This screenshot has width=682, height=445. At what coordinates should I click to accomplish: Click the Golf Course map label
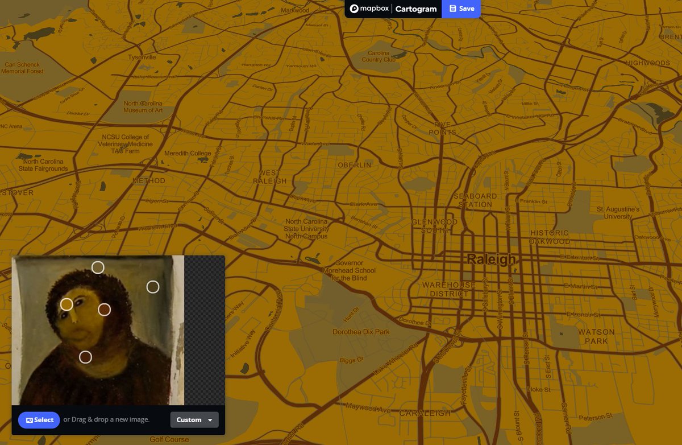pyautogui.click(x=169, y=439)
